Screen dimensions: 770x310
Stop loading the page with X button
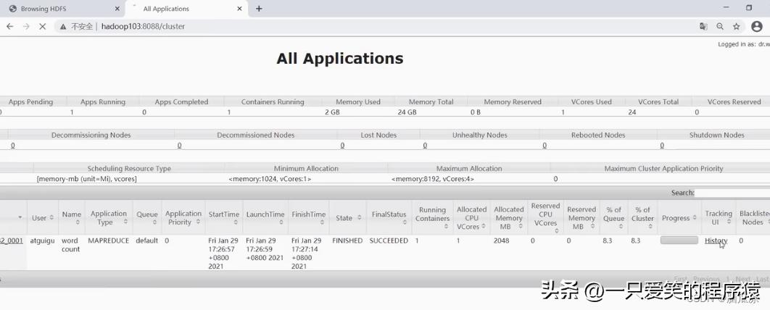point(43,26)
